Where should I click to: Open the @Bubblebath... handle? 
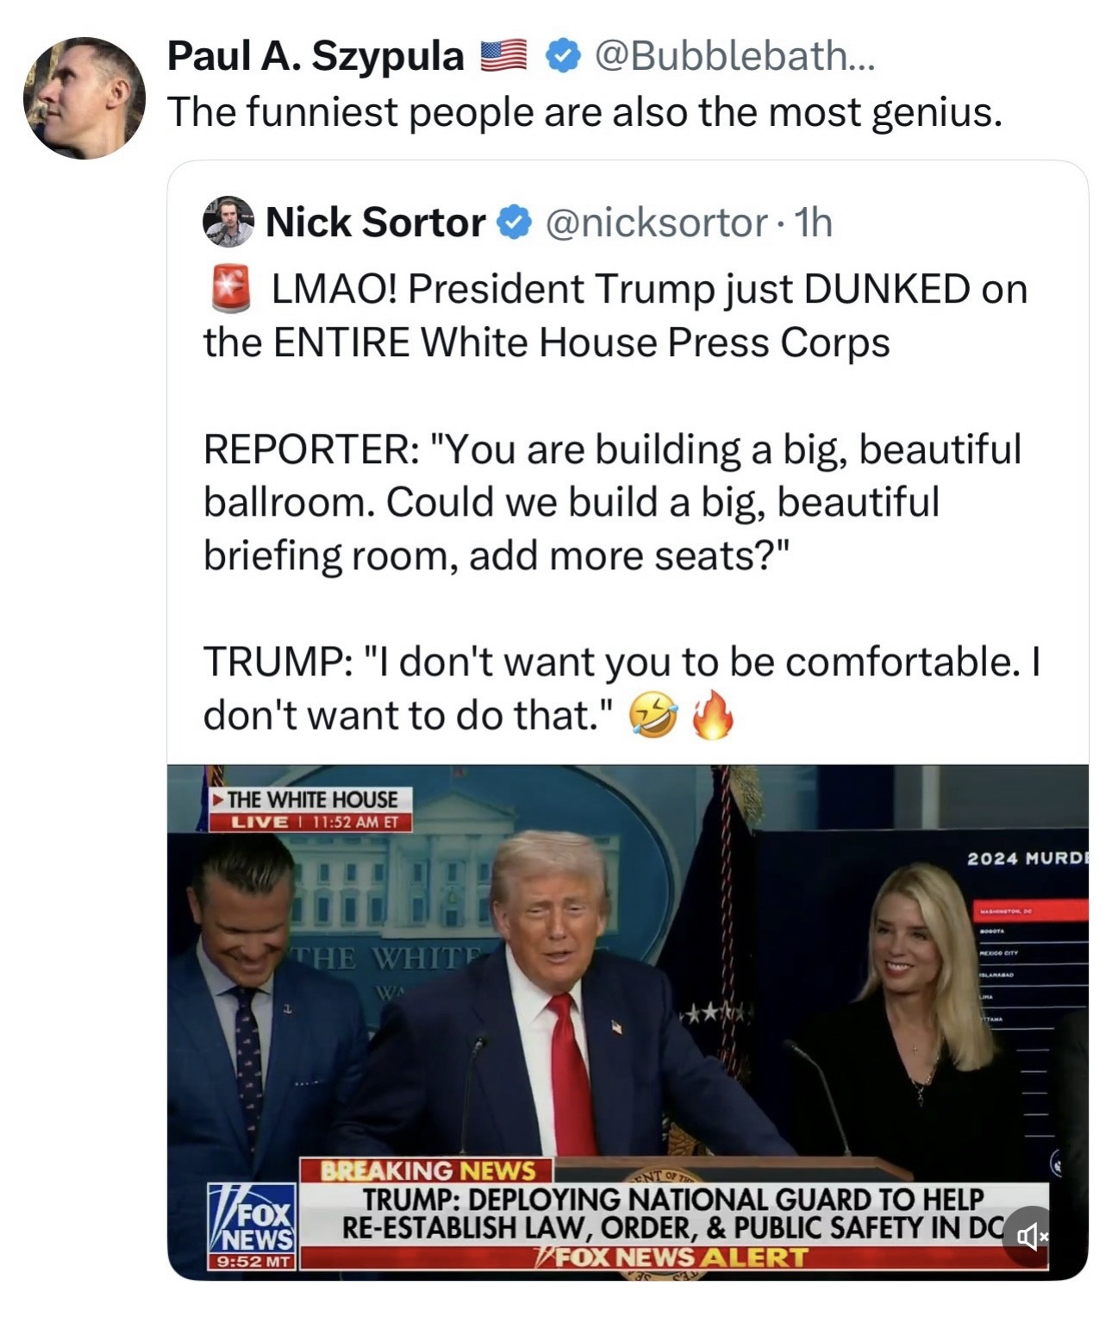(x=734, y=57)
